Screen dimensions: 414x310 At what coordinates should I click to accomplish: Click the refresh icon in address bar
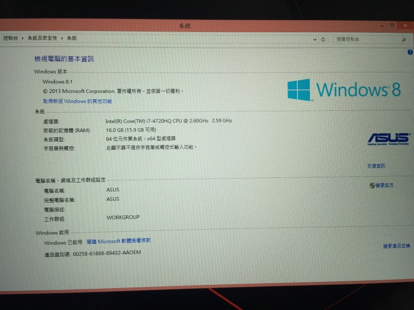pyautogui.click(x=323, y=40)
